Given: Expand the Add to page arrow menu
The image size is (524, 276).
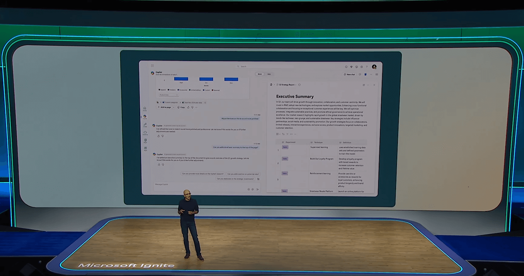Looking at the screenshot, I should pos(174,107).
